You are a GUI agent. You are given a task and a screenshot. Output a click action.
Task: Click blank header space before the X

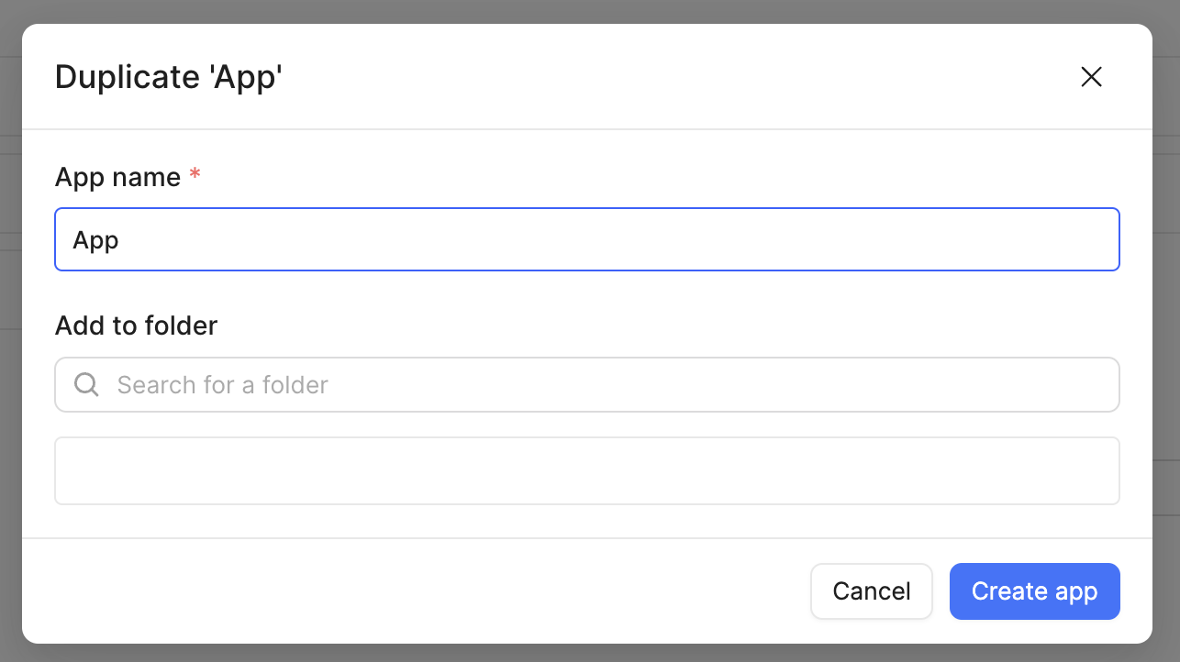pos(679,77)
